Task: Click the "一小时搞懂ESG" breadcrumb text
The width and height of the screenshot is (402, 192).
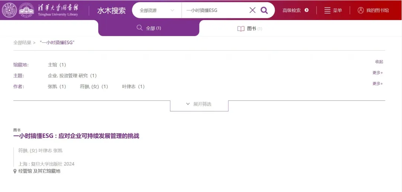Action: point(57,42)
